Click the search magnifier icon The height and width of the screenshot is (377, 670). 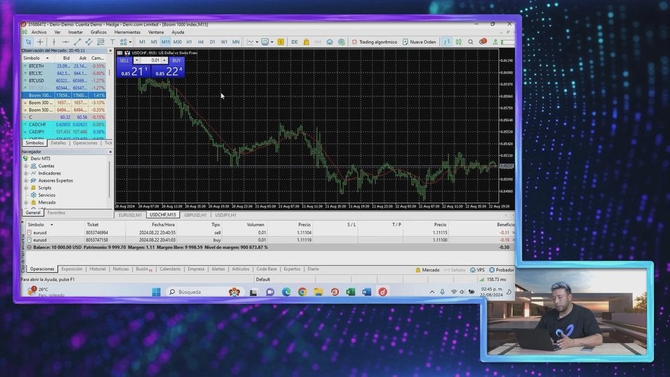(x=471, y=42)
